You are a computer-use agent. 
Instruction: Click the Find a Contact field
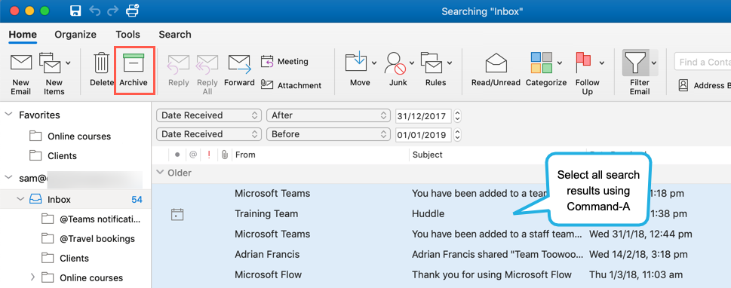click(702, 62)
